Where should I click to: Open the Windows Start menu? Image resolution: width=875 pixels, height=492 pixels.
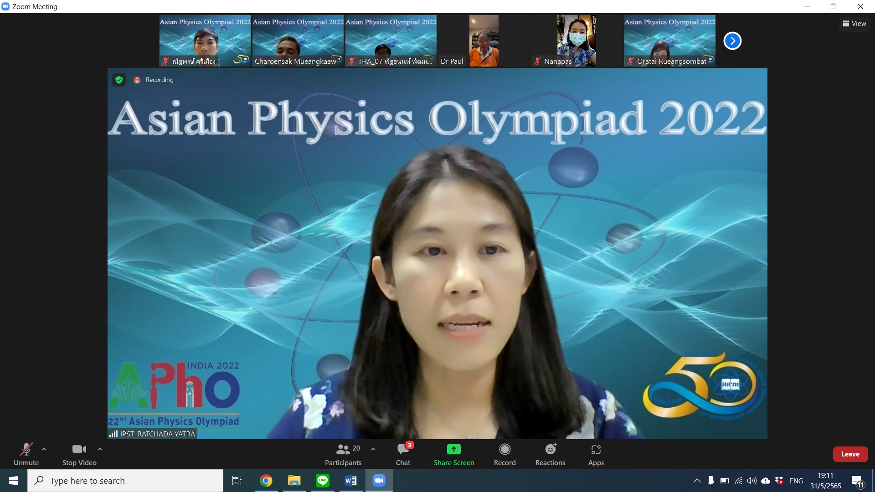[14, 481]
